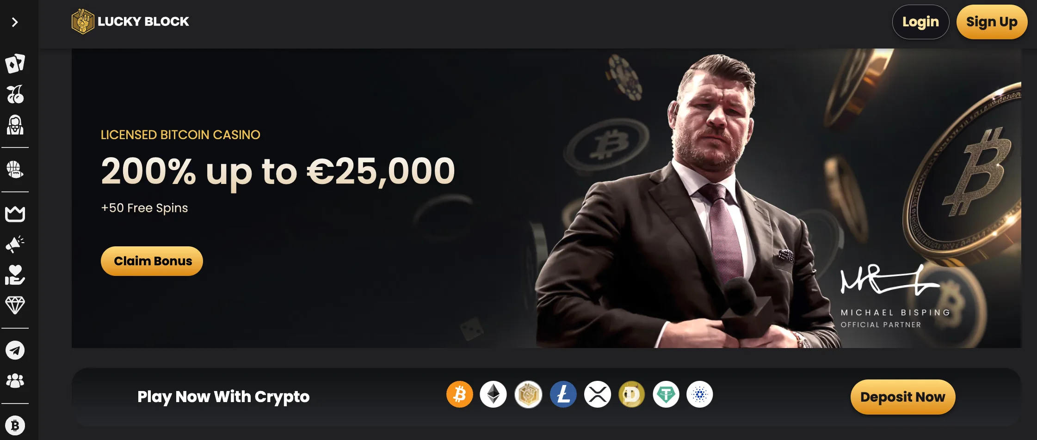Click the Claim Bonus button
Viewport: 1037px width, 440px height.
pos(152,261)
